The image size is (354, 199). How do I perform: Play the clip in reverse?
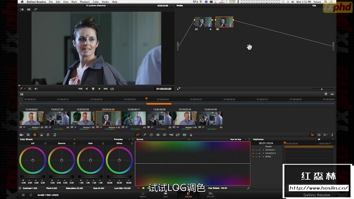pos(87,89)
